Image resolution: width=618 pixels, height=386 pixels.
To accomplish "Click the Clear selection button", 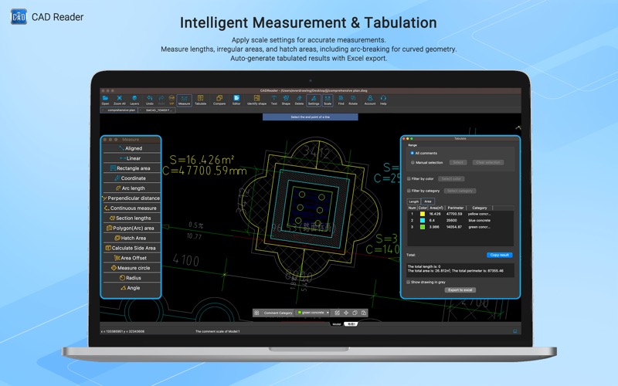I will [488, 162].
